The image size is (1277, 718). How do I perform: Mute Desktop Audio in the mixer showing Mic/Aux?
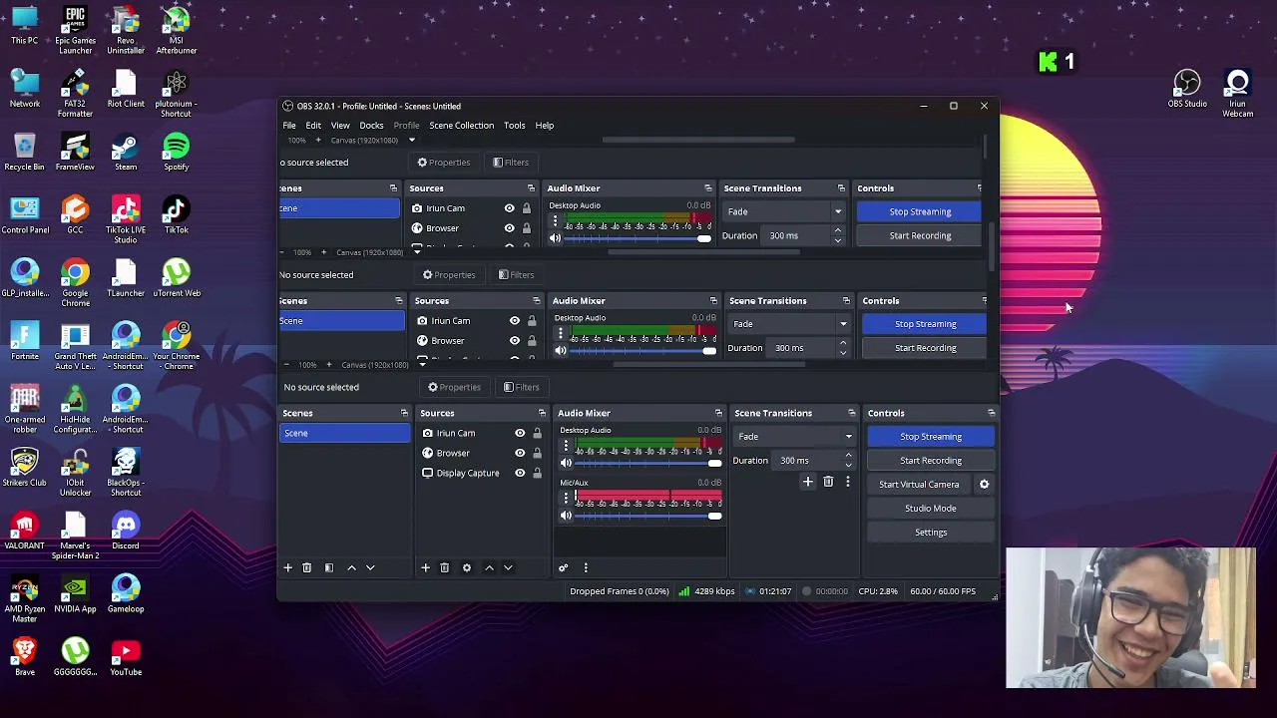(566, 464)
